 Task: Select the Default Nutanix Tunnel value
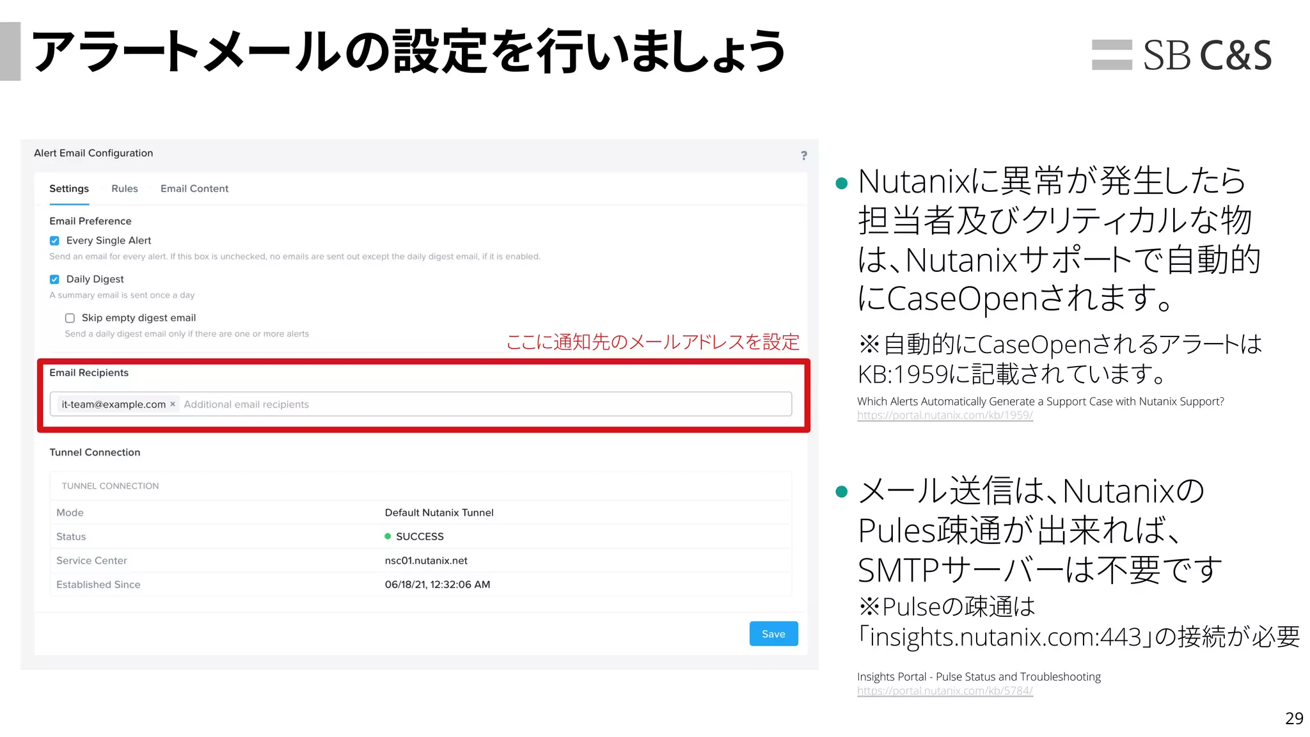coord(439,512)
